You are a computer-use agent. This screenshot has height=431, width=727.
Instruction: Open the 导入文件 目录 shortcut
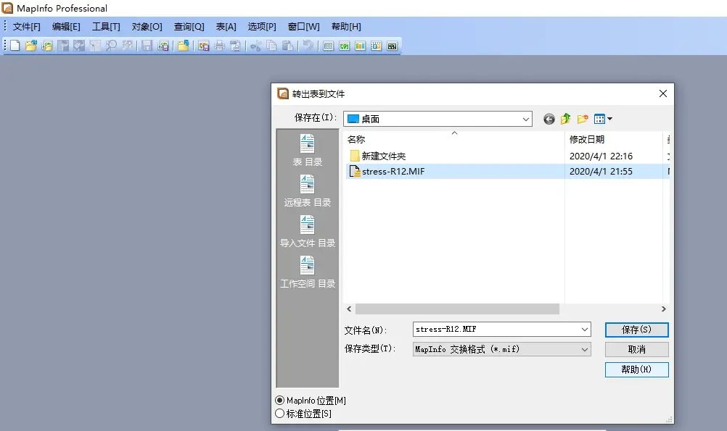(308, 232)
